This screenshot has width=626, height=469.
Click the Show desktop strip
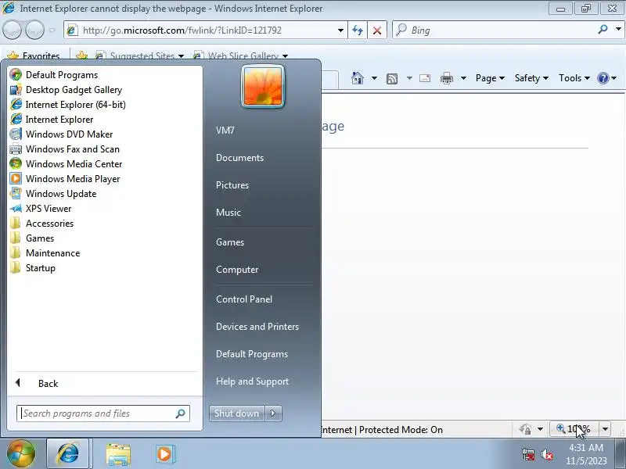point(621,454)
